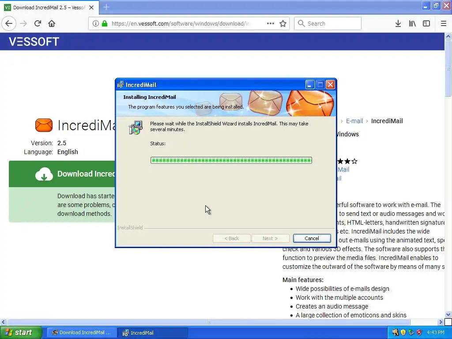
Task: Click the green secure padlock icon
Action: [104, 23]
